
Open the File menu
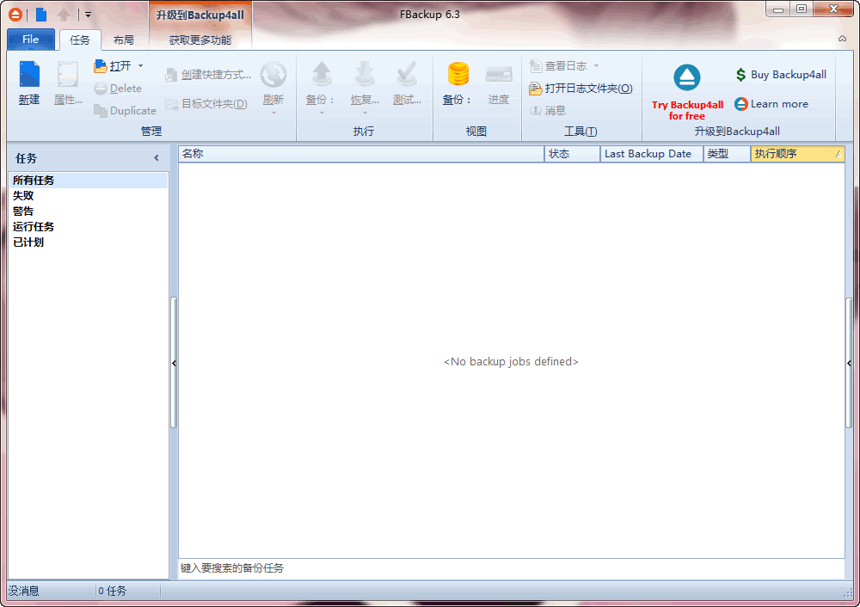pyautogui.click(x=30, y=40)
